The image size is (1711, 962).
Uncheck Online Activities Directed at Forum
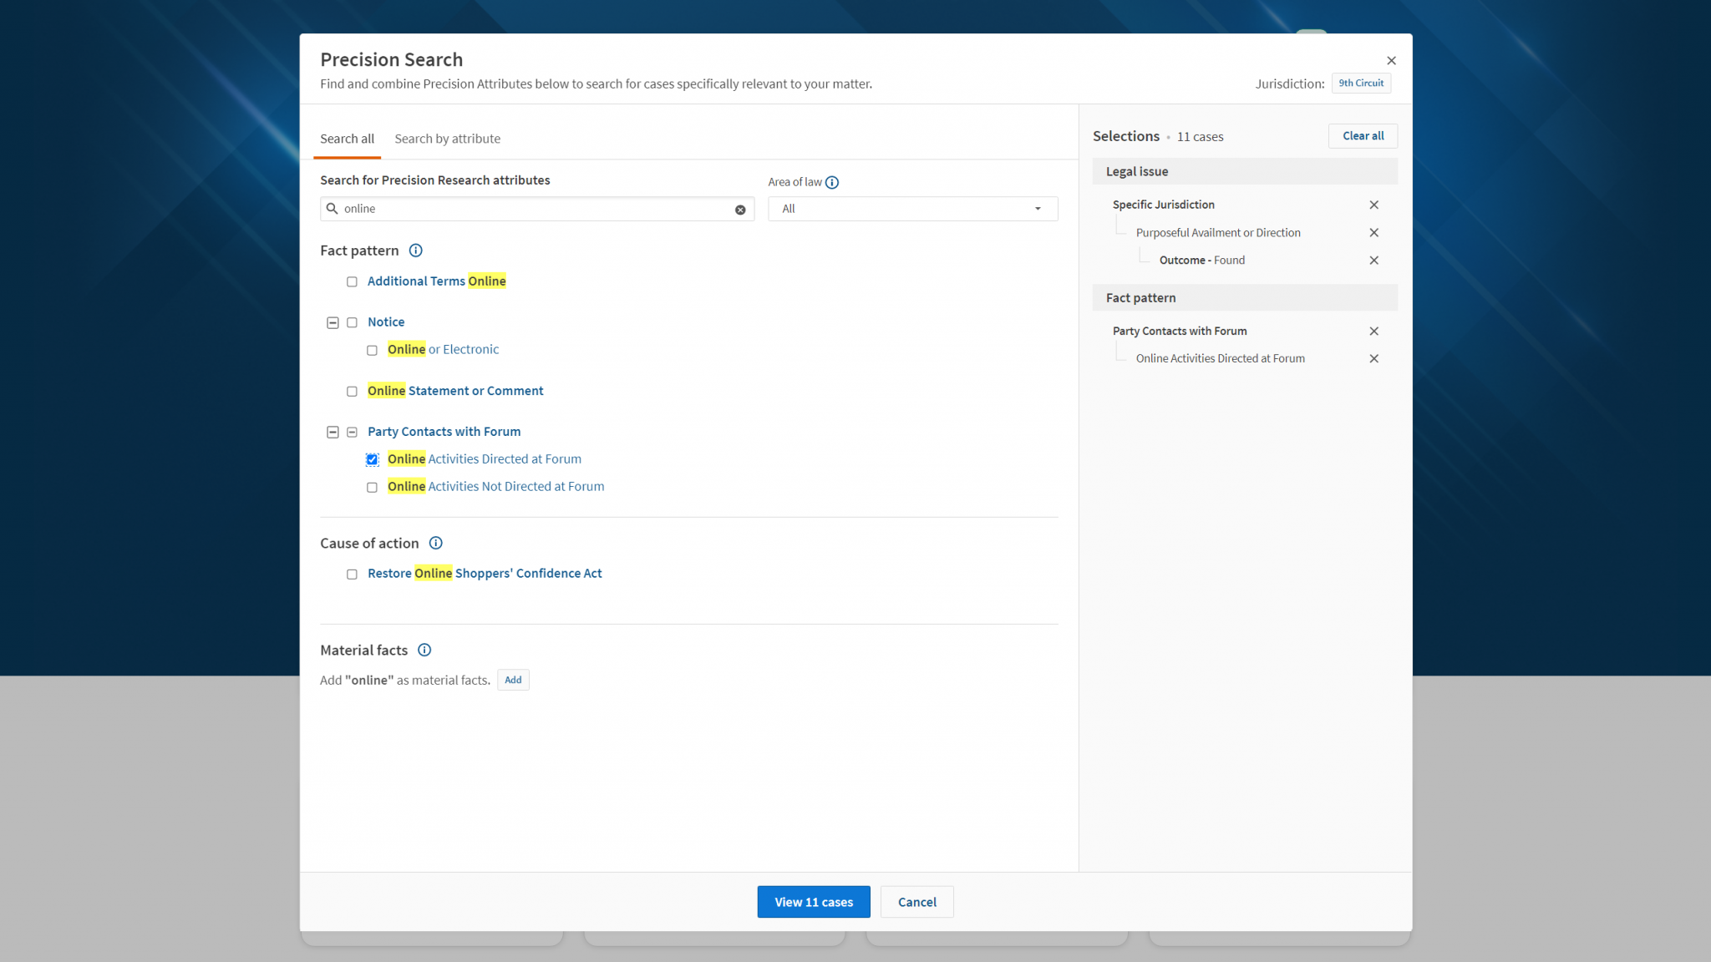372,459
